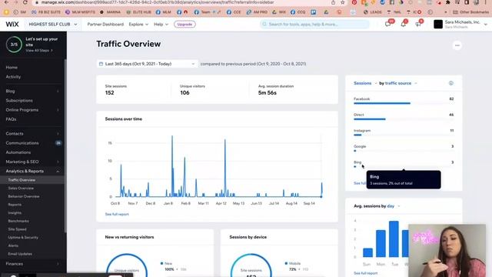Click the Google traffic source row
This screenshot has width=492, height=277.
(x=404, y=148)
